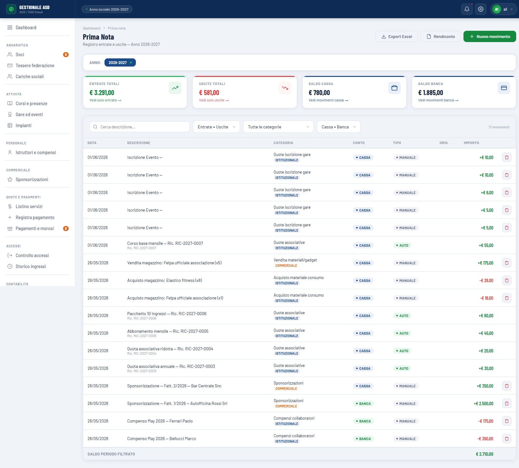This screenshot has width=519, height=468.
Task: Click the Sponsorizzazioni star icon
Action: 10,179
